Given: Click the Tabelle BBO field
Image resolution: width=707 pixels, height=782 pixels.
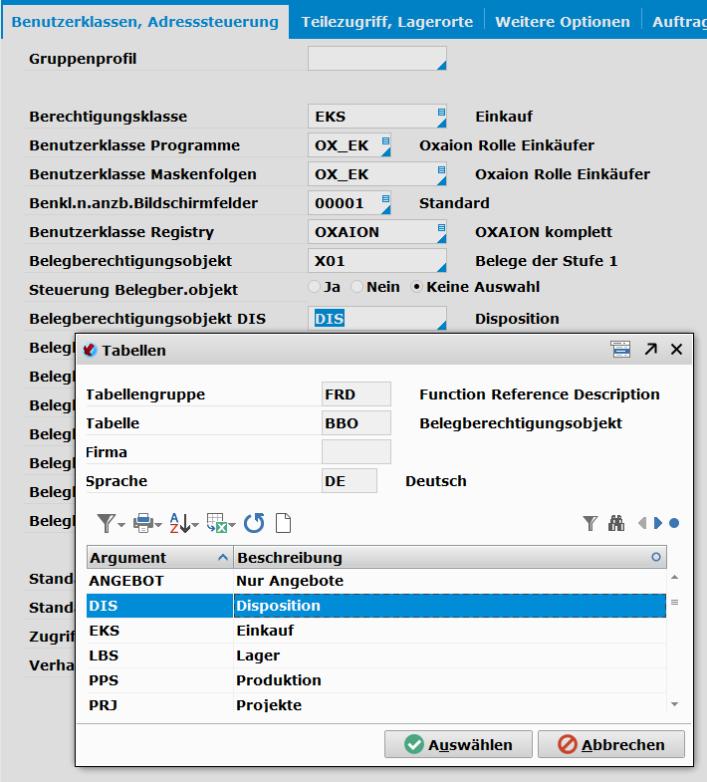Looking at the screenshot, I should pos(356,423).
